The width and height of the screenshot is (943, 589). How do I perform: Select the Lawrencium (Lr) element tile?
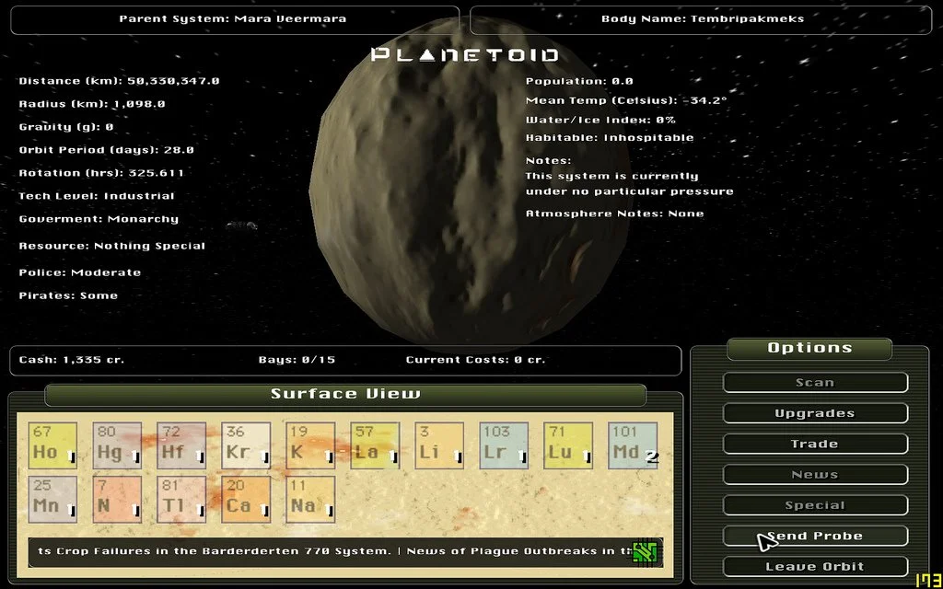pos(504,445)
